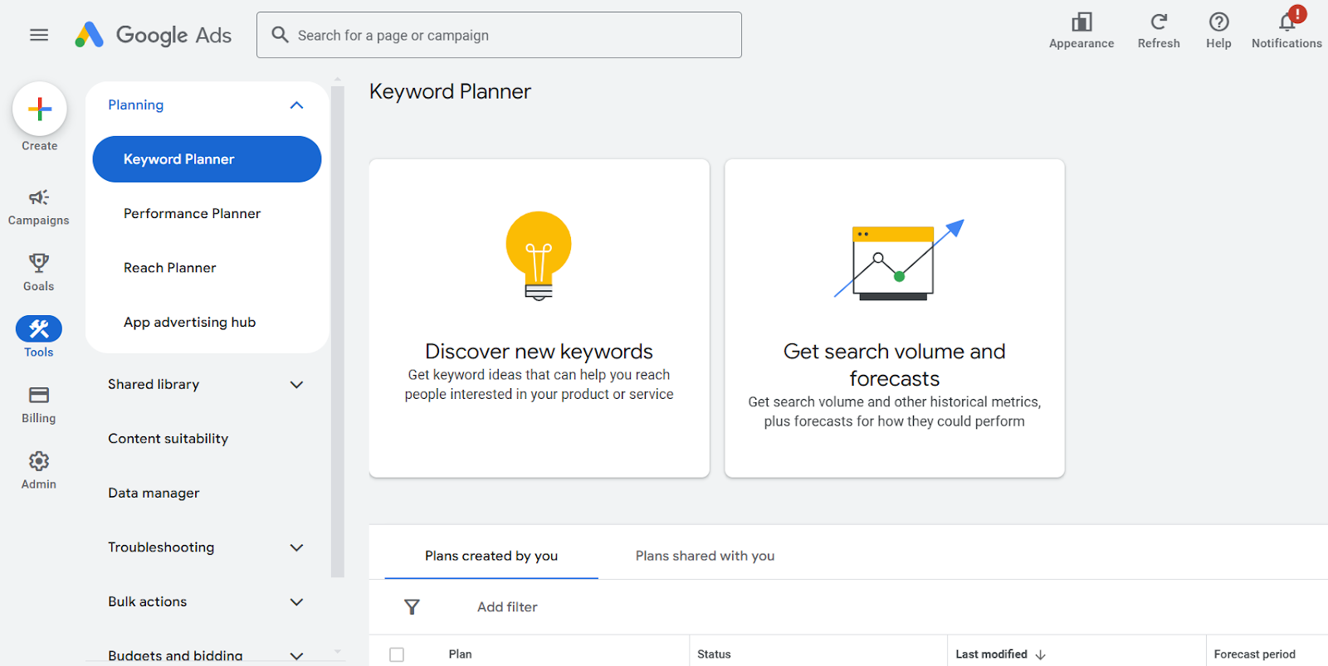Open the Billing card icon
The image size is (1328, 666).
point(39,395)
